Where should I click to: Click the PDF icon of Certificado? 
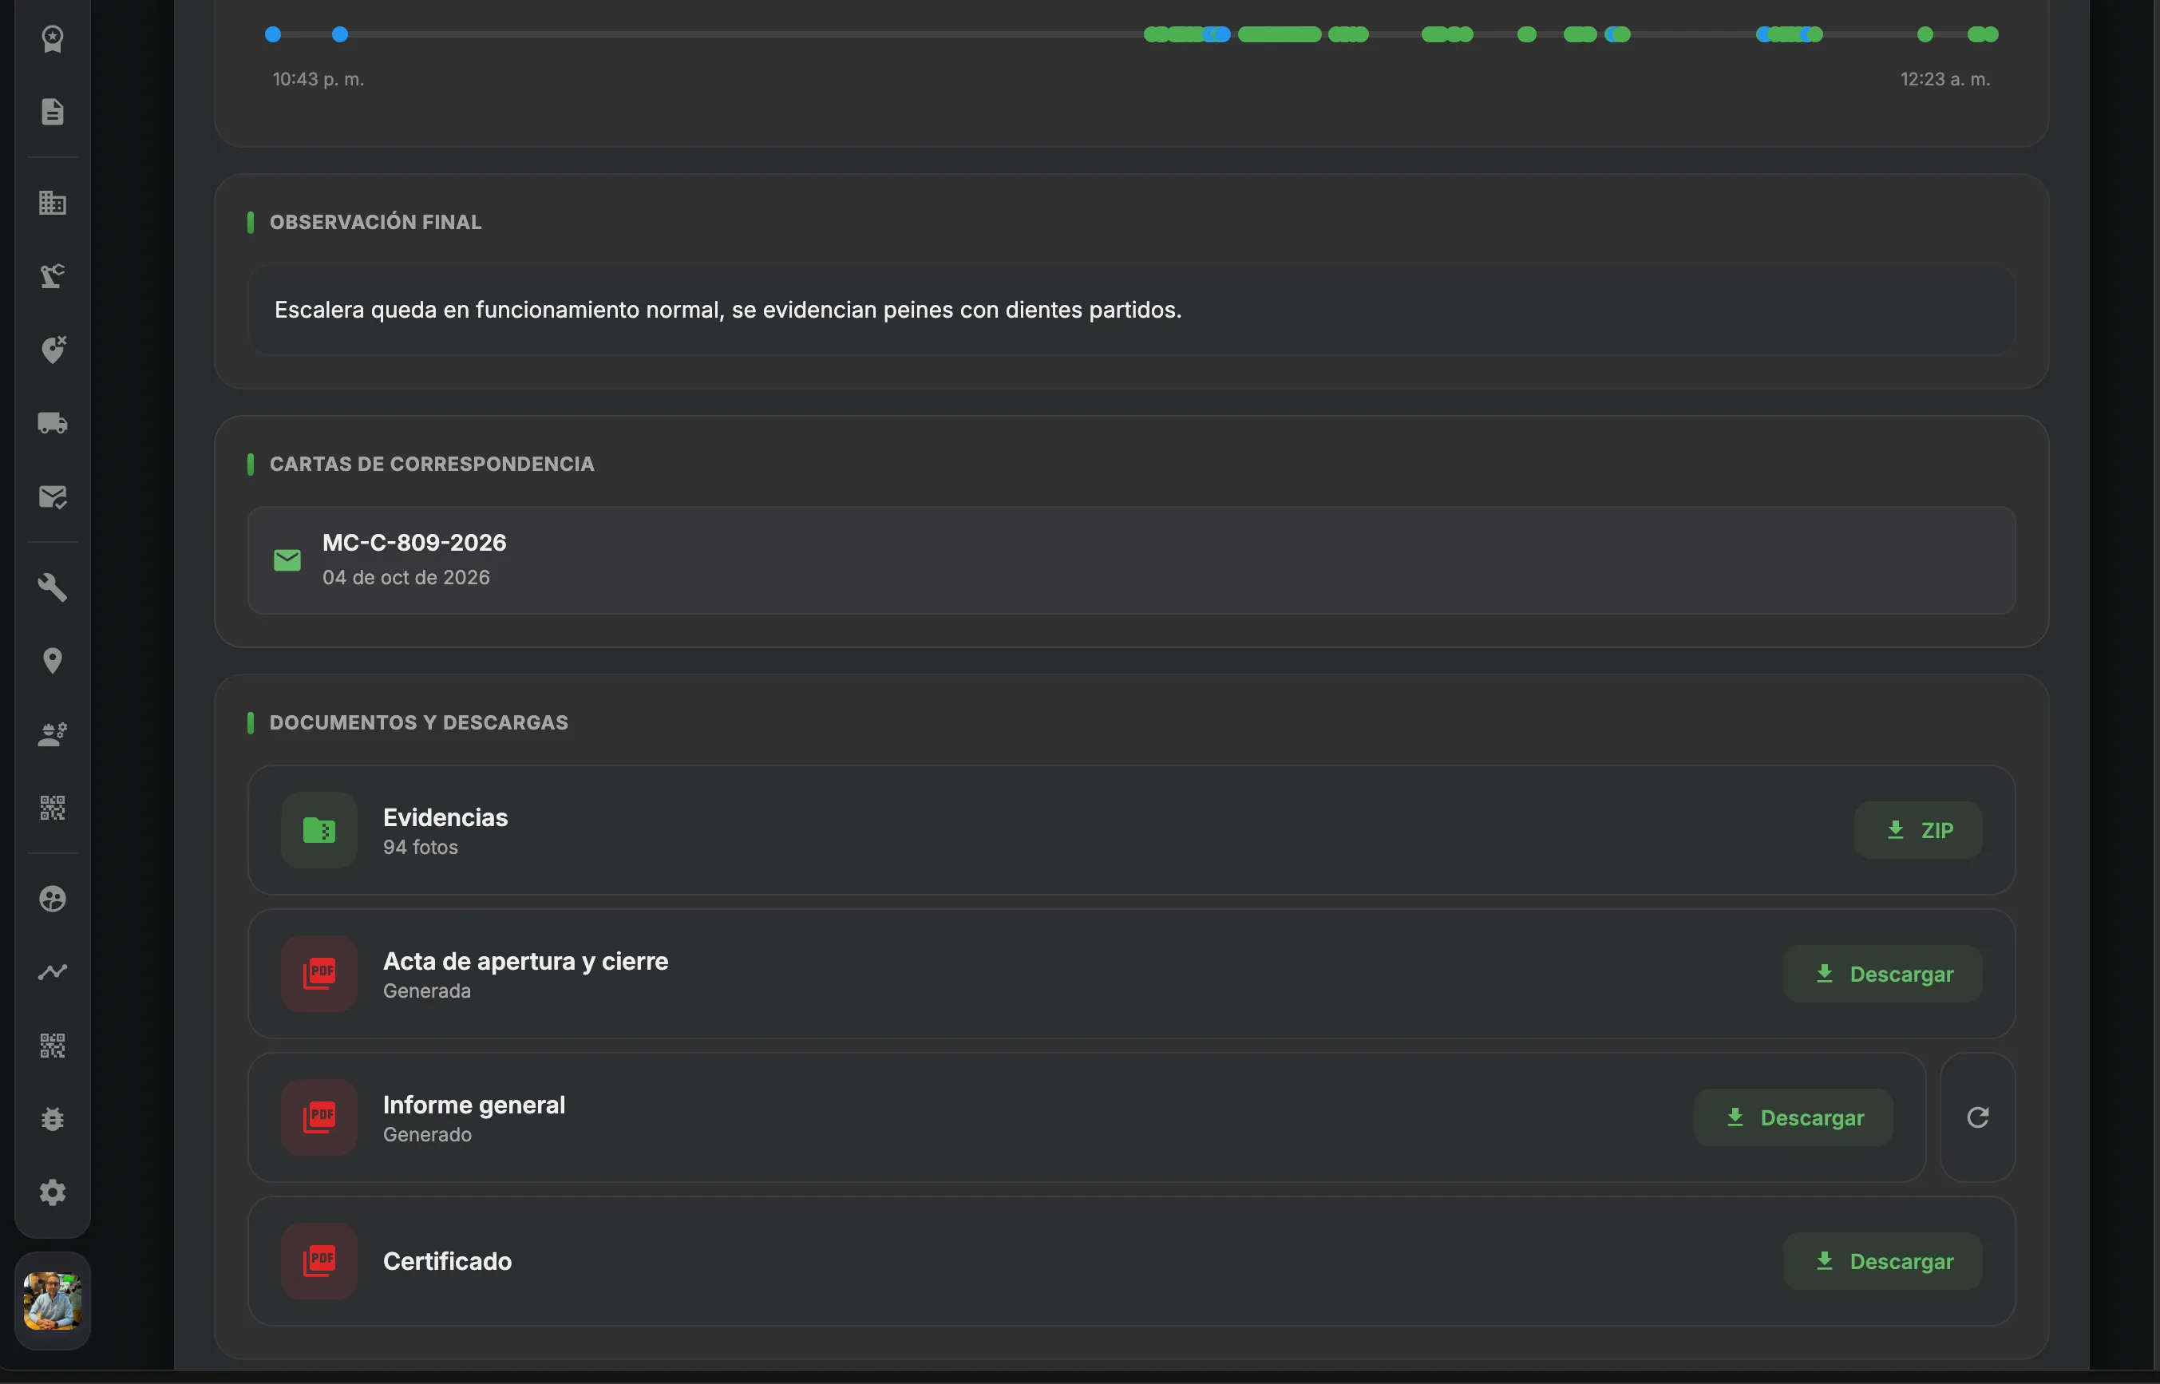pos(319,1262)
